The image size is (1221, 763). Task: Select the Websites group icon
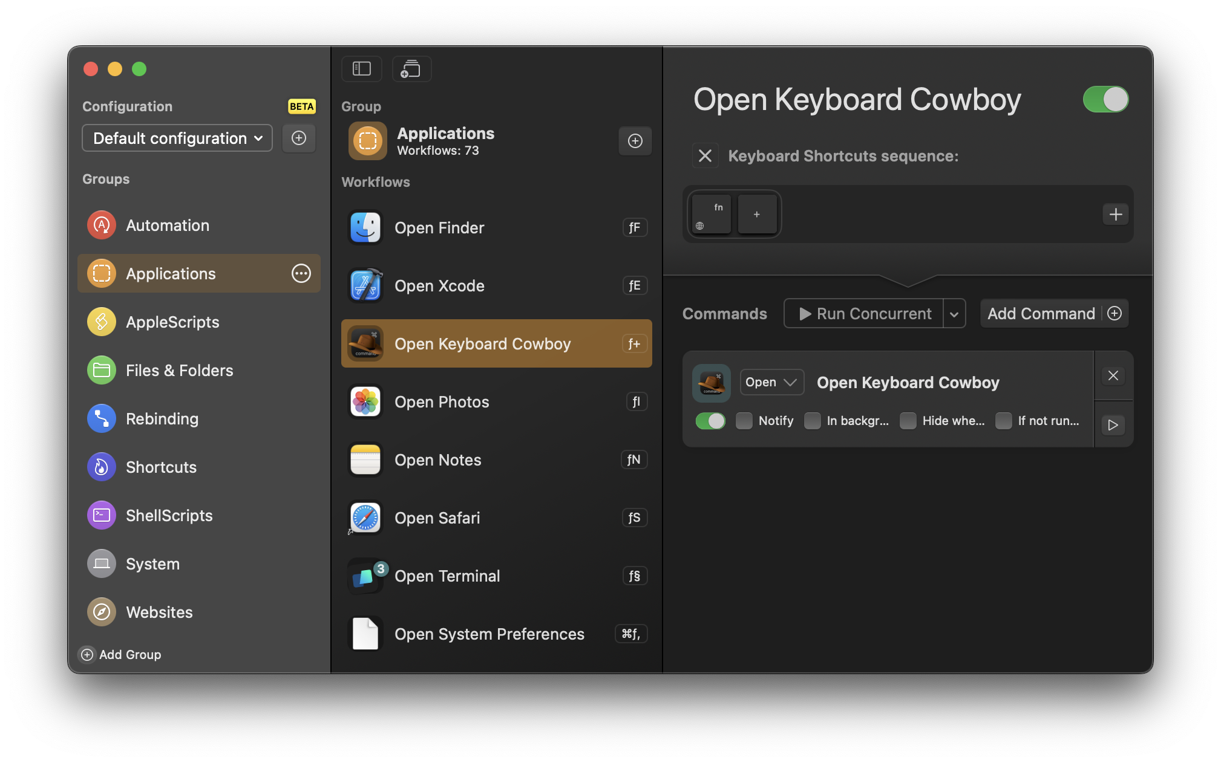102,612
